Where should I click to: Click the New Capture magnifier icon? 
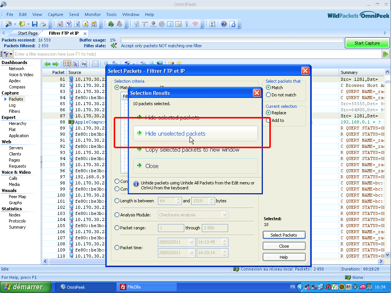pyautogui.click(x=8, y=24)
